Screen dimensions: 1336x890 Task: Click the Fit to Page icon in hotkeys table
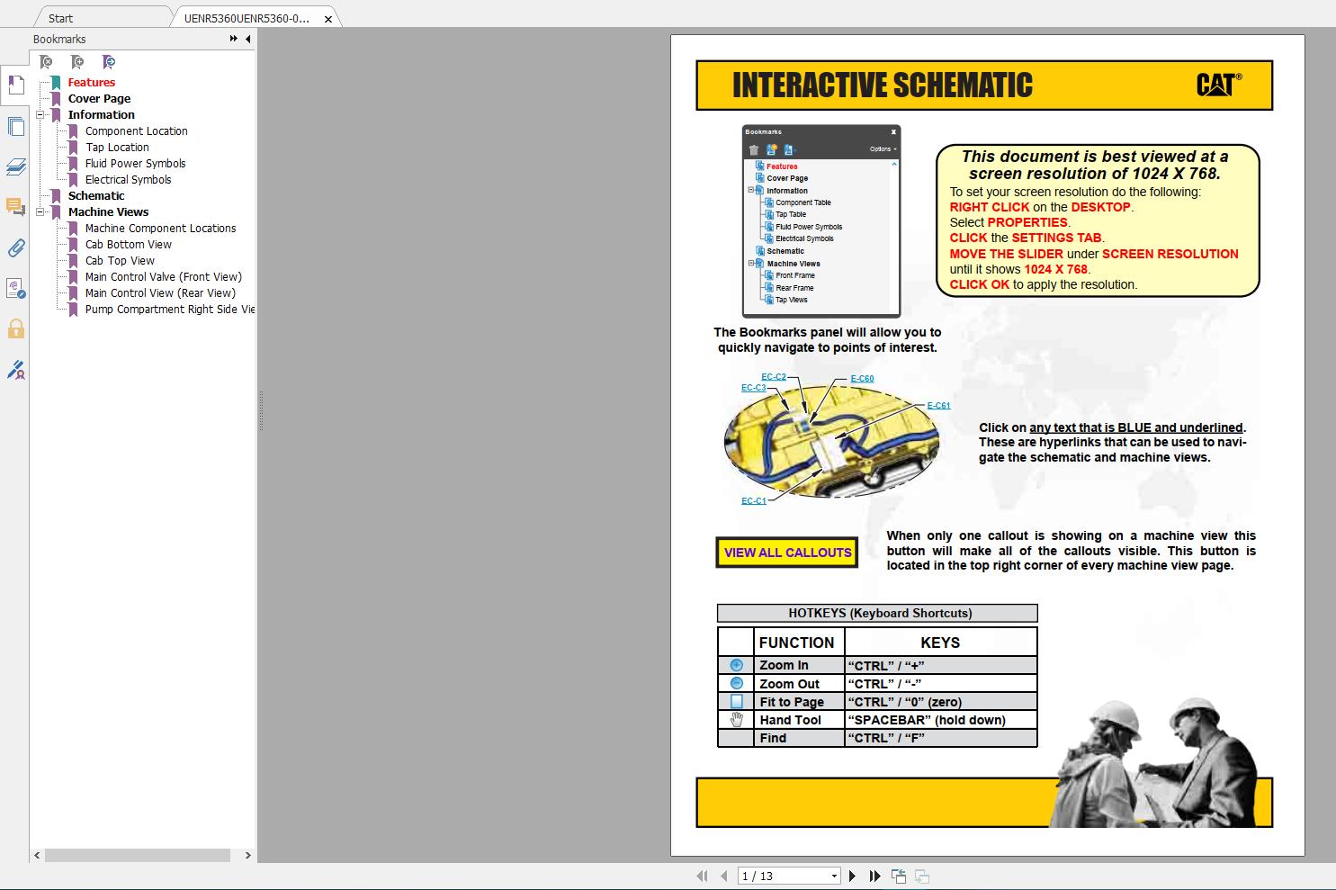click(x=736, y=701)
